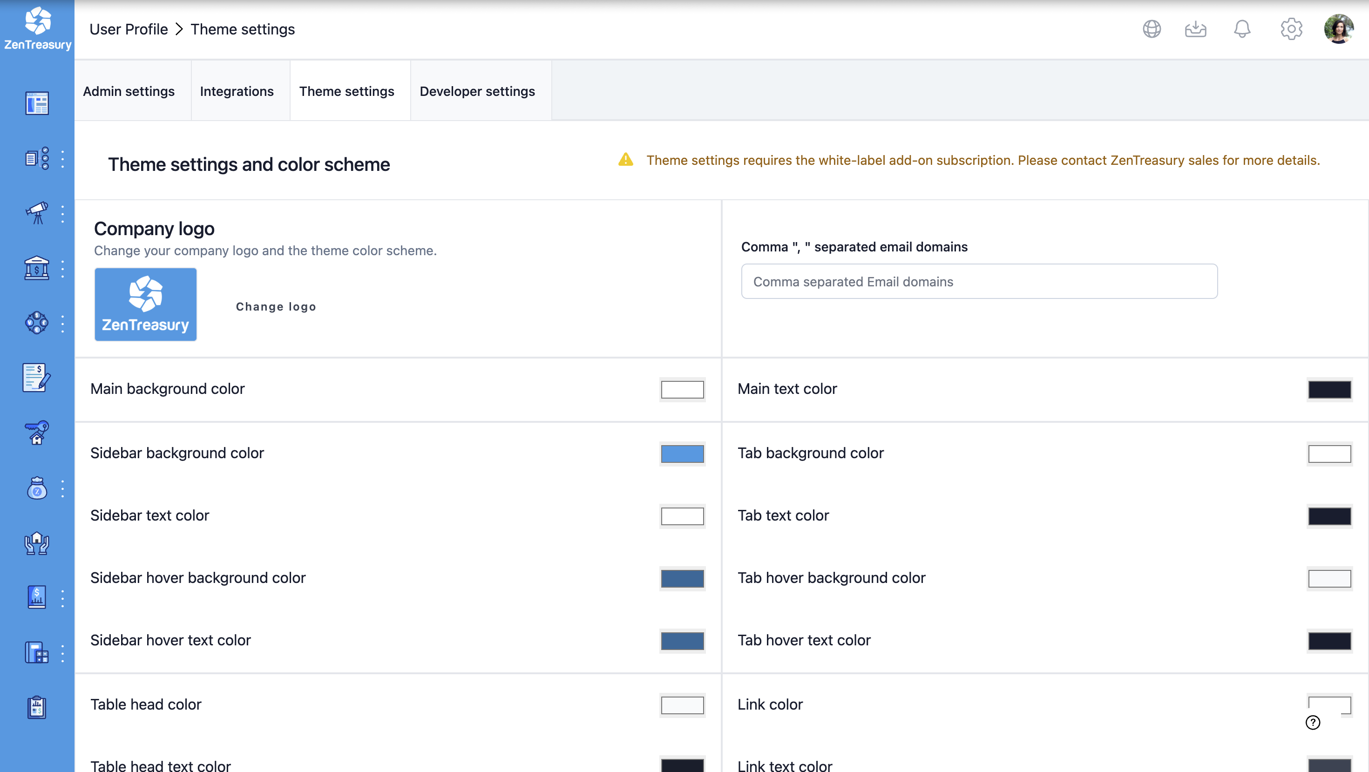Open the money bag sidebar icon
This screenshot has height=772, width=1369.
pyautogui.click(x=37, y=488)
